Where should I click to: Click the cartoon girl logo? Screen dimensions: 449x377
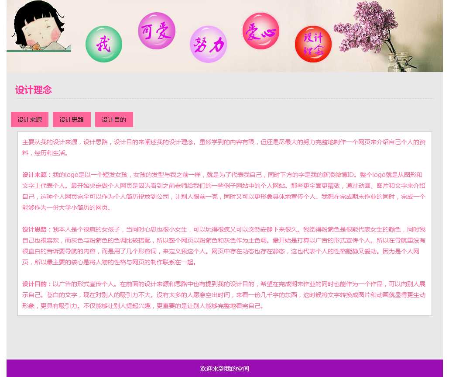point(38,25)
